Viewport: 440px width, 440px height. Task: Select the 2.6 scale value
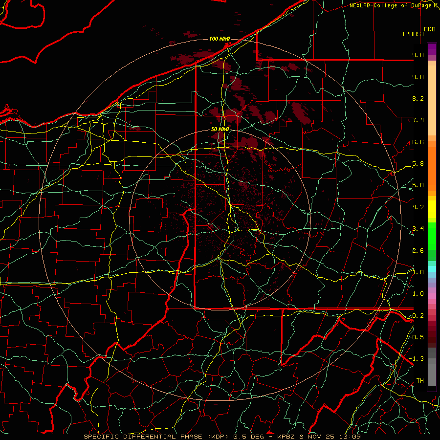pos(418,251)
